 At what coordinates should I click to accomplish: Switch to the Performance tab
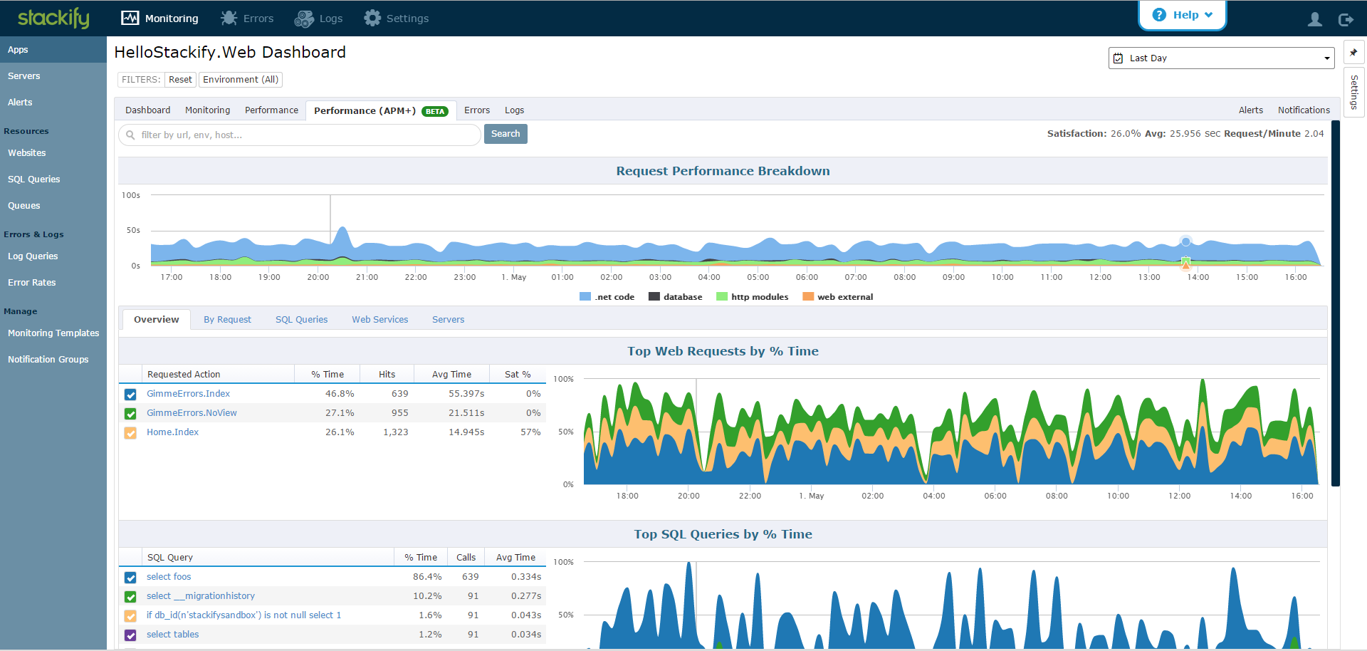tap(272, 110)
